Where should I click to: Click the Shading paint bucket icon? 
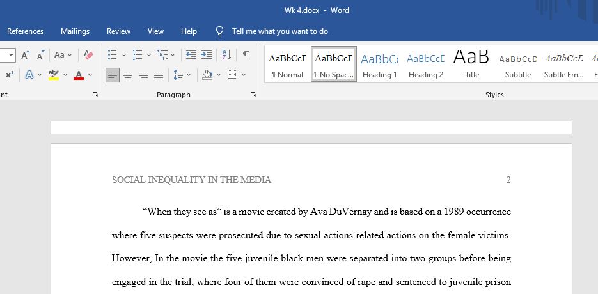[207, 75]
